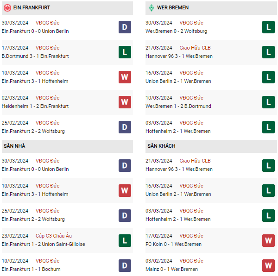Image resolution: width=278 pixels, height=276 pixels.
Task: Click the 17/03/2024 match date
Action: tap(15, 48)
